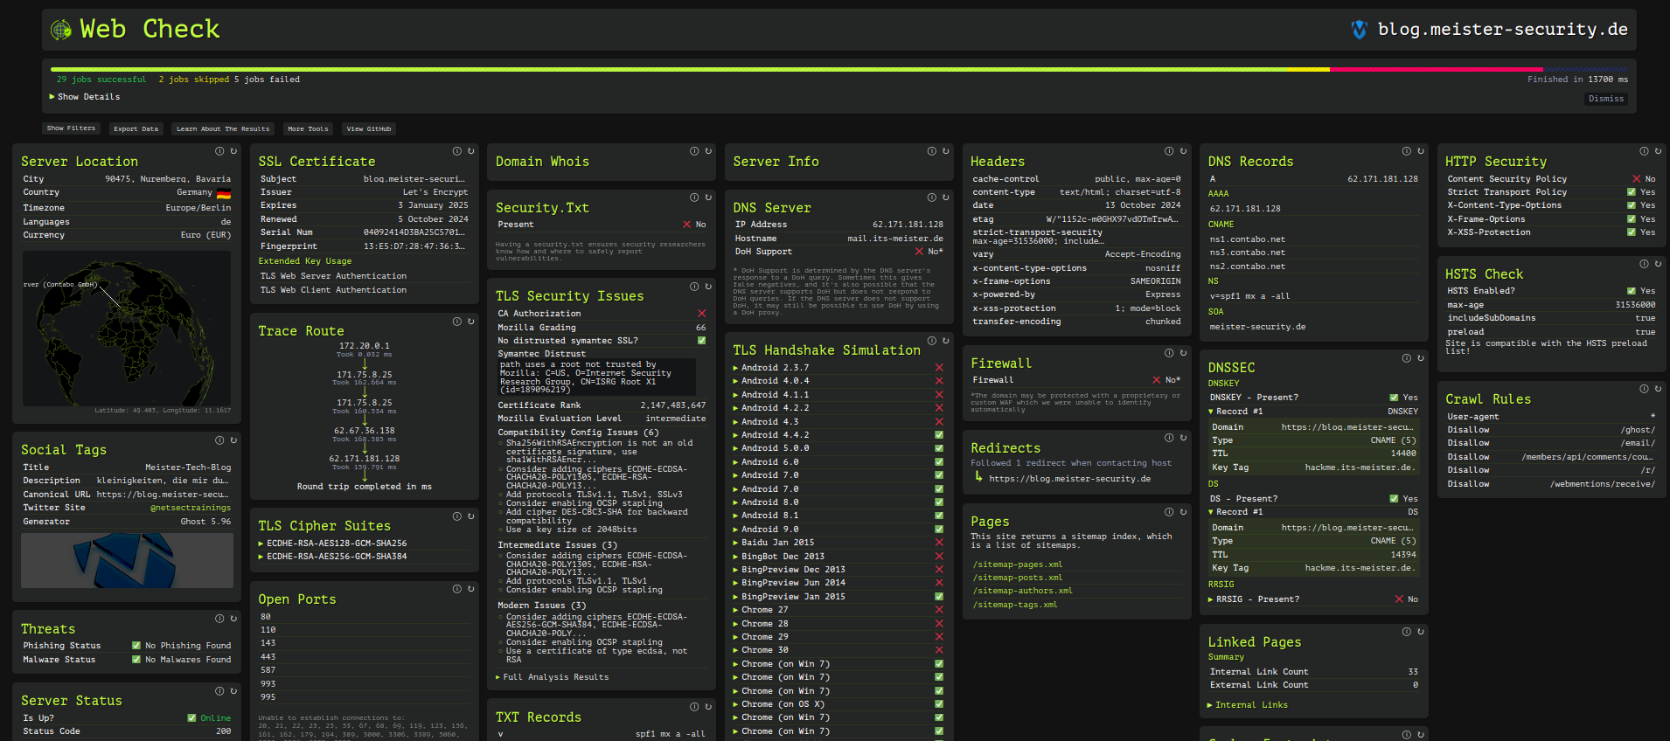Screen dimensions: 1670x741
Task: Refresh the DNS Server card
Action: pyautogui.click(x=946, y=197)
